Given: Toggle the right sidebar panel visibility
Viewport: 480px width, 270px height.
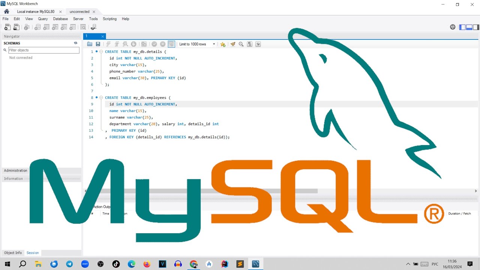Looking at the screenshot, I should click(x=476, y=27).
